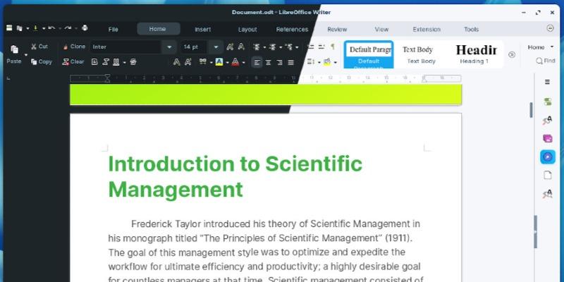Select Clone formatting tool
564x282 pixels.
coord(73,47)
